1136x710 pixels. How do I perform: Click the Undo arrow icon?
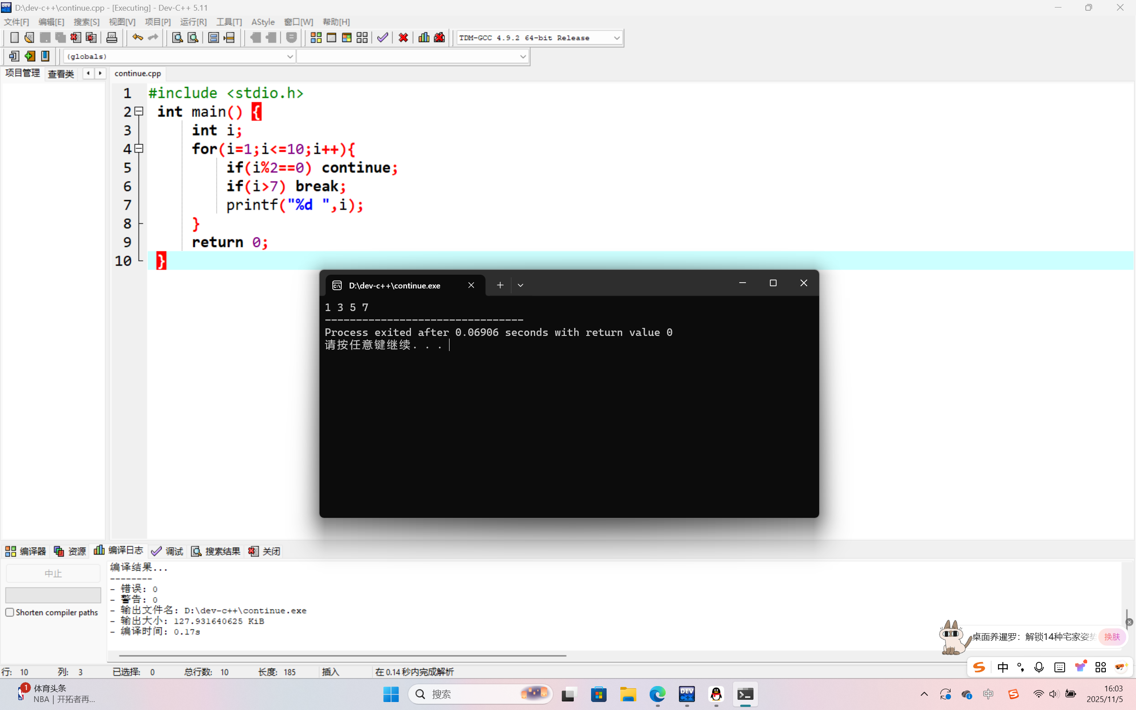(x=137, y=38)
